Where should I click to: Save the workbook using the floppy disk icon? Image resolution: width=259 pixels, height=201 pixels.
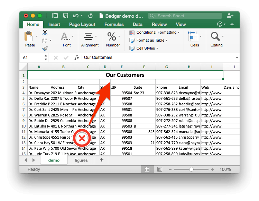pos(66,16)
